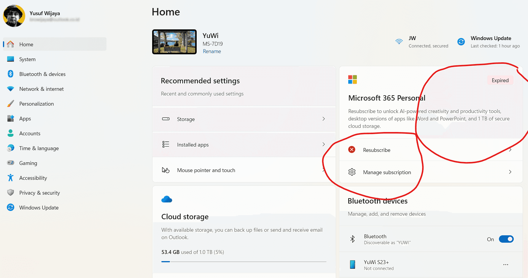The height and width of the screenshot is (278, 528).
Task: Click the Yusuf Wijaya profile avatar
Action: [x=14, y=16]
